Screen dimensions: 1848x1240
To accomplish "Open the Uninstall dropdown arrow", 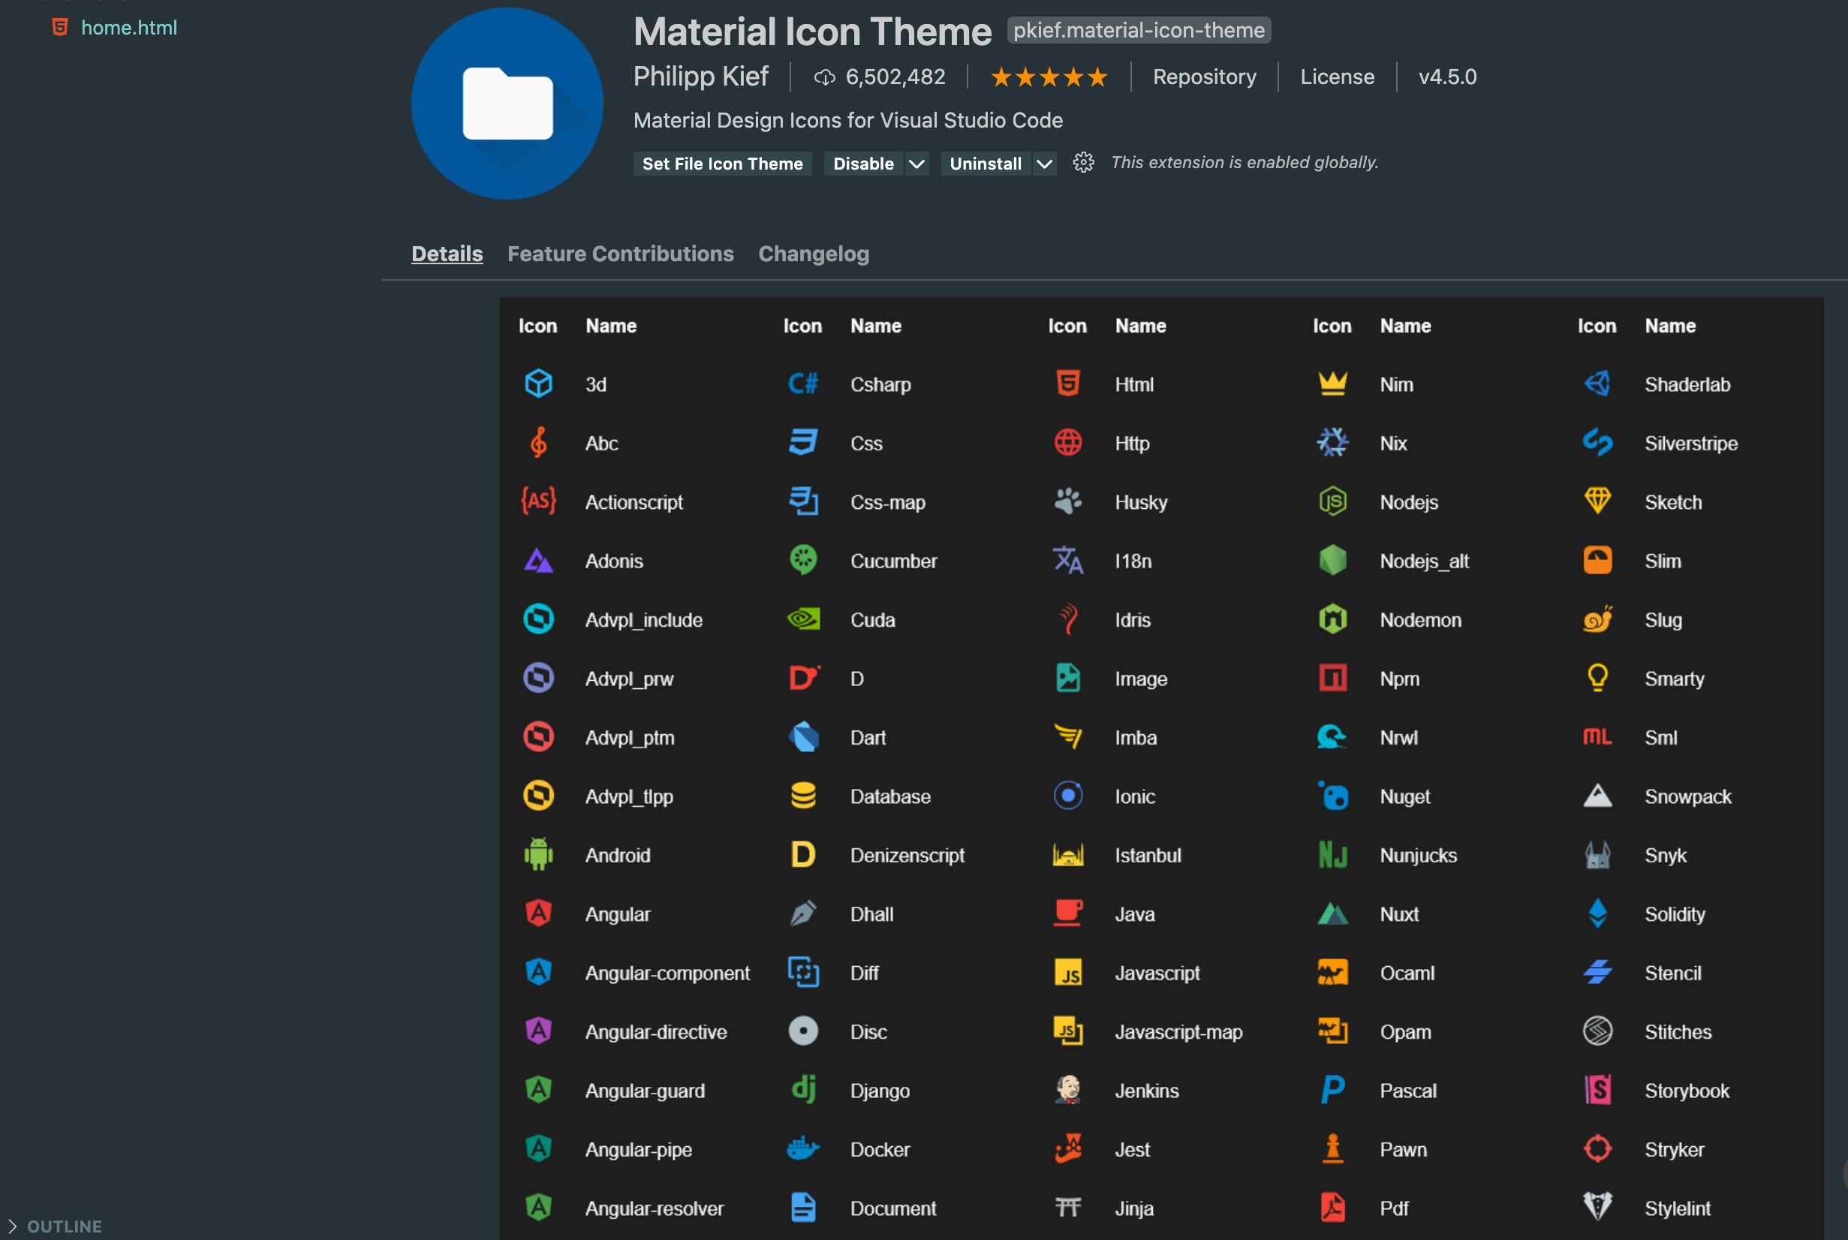I will tap(1044, 164).
